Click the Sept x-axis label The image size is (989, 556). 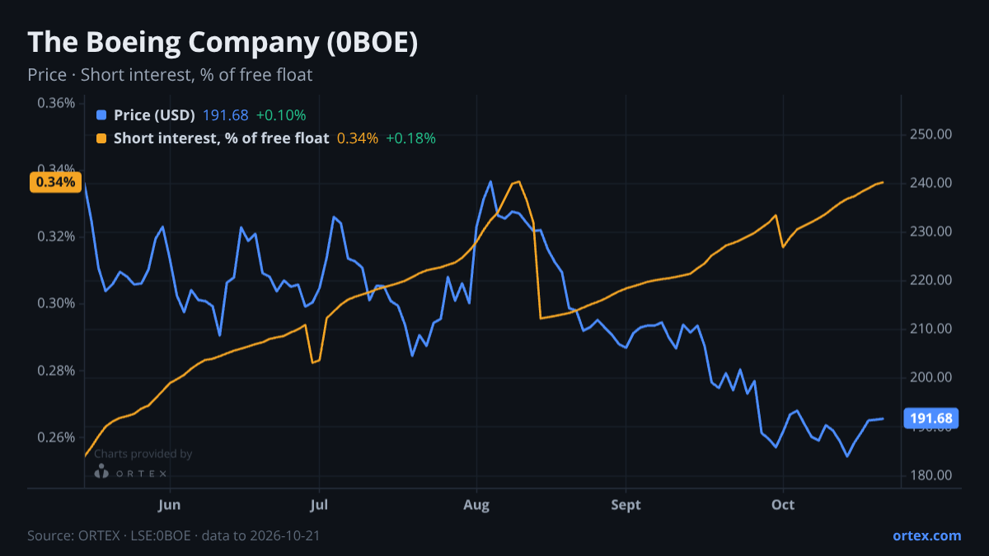(626, 504)
